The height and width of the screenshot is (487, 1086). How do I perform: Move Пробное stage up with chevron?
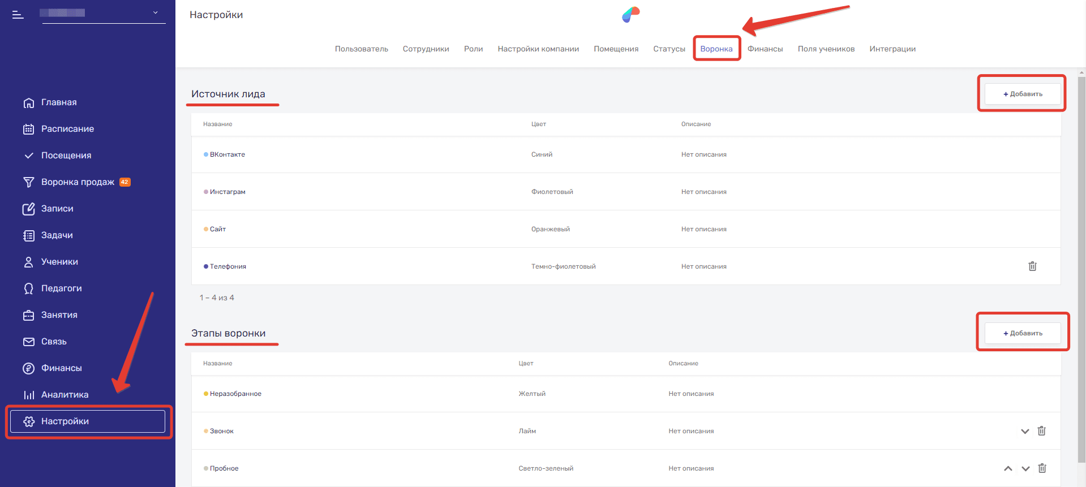(1008, 468)
